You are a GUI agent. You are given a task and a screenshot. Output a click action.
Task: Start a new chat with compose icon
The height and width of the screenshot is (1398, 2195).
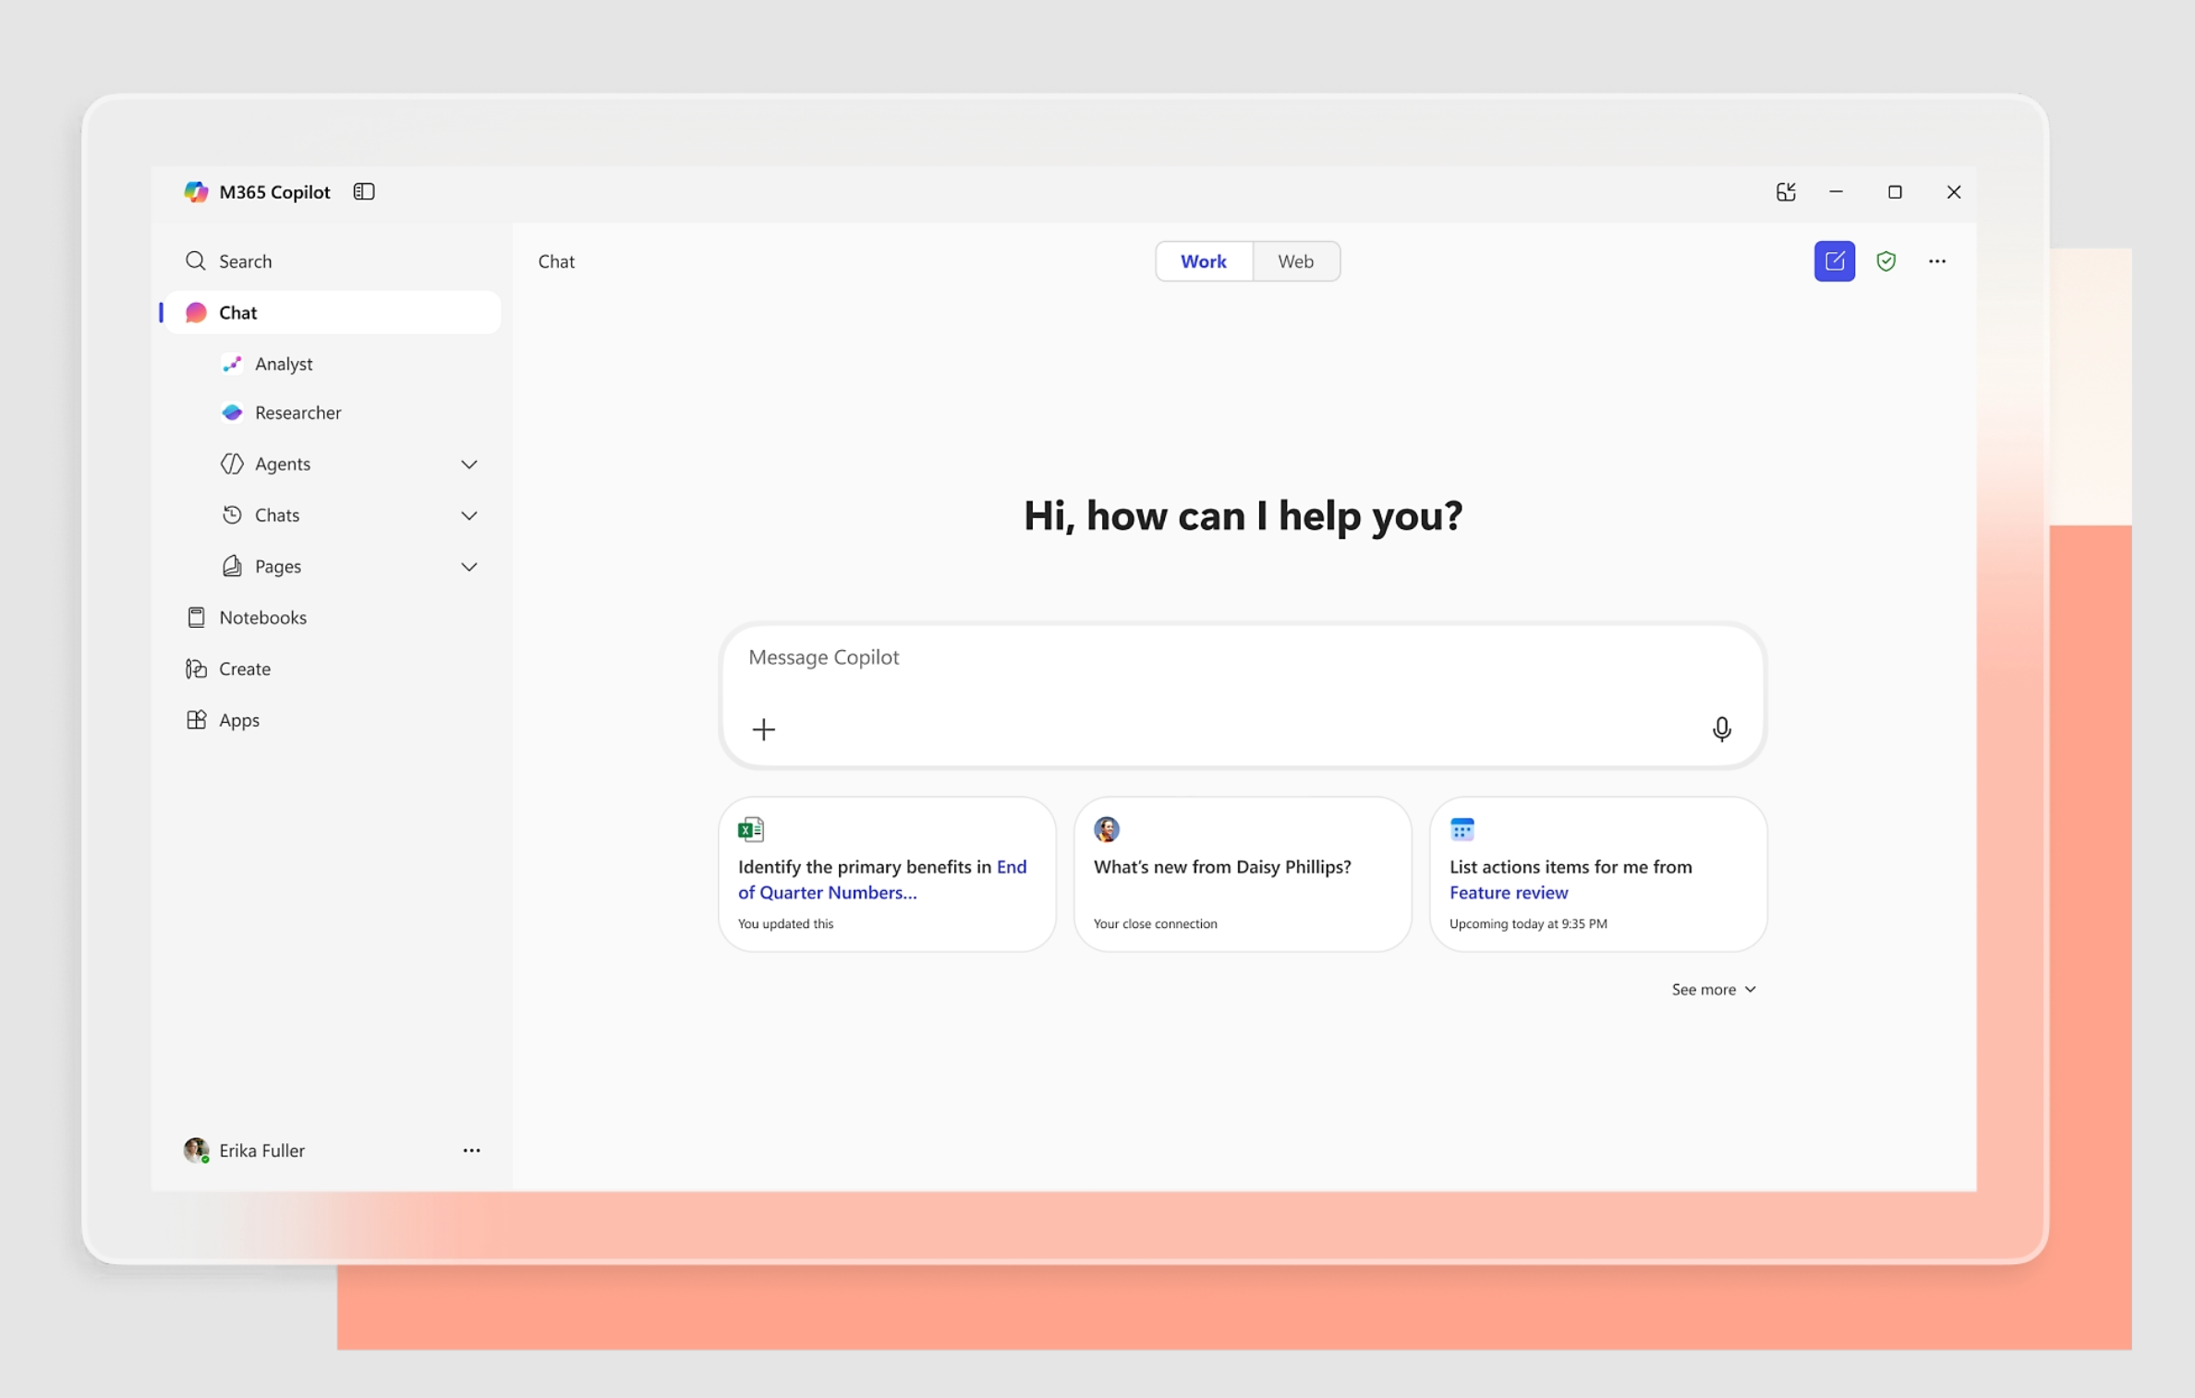1834,261
